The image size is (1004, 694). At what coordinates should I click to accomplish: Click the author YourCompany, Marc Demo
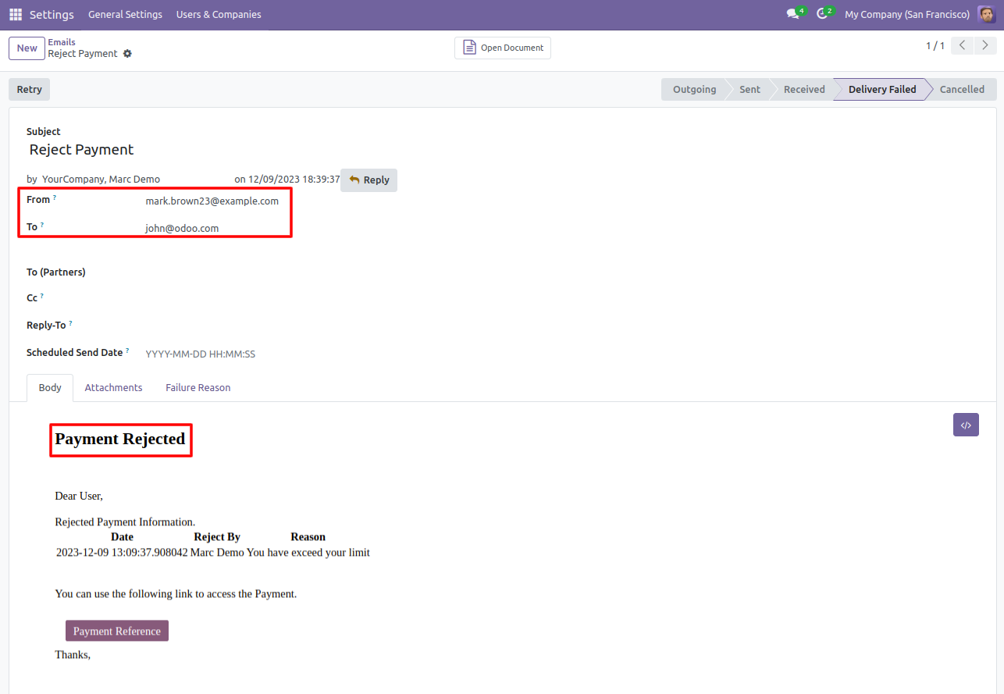click(x=101, y=180)
